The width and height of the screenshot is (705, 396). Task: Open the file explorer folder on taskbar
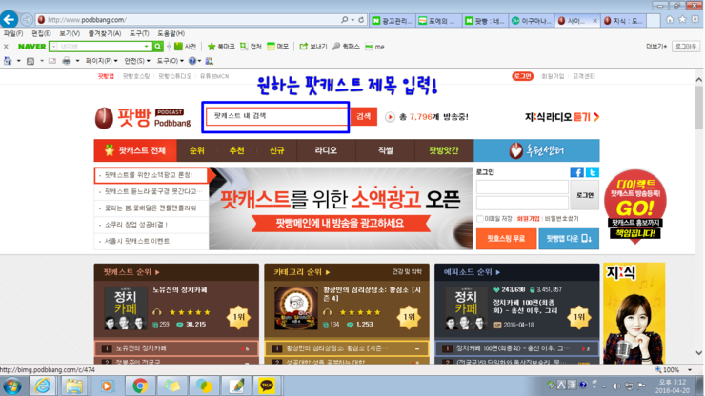point(73,386)
